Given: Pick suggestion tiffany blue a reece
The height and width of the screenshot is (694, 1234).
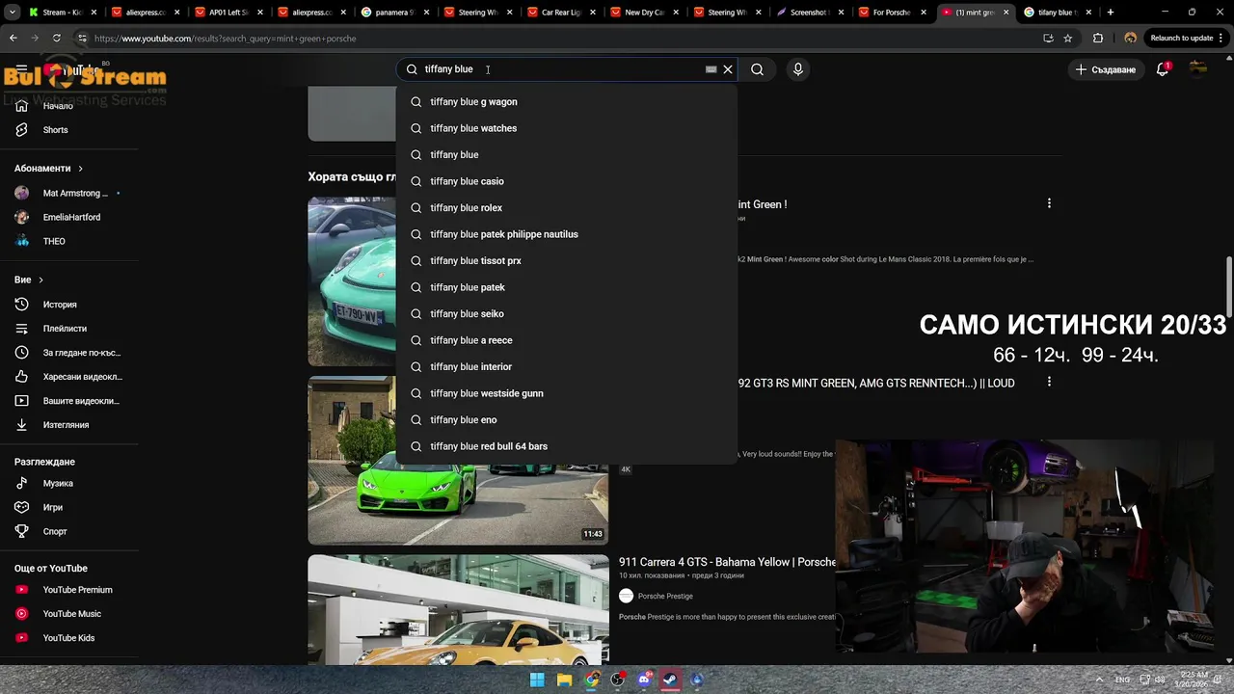Looking at the screenshot, I should 567,340.
